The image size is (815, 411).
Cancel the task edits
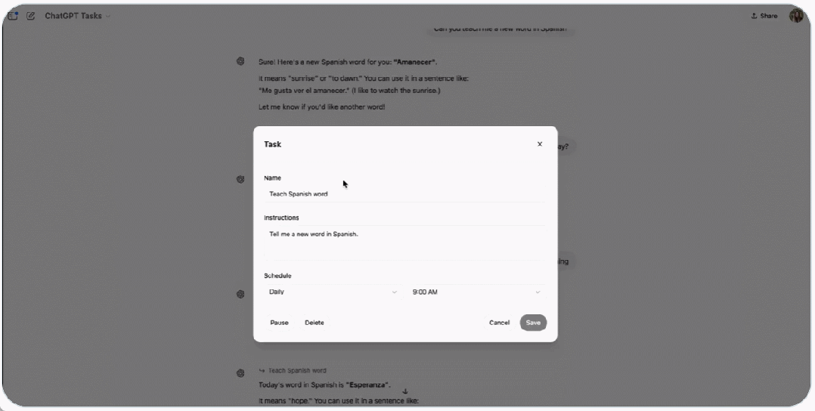point(499,323)
